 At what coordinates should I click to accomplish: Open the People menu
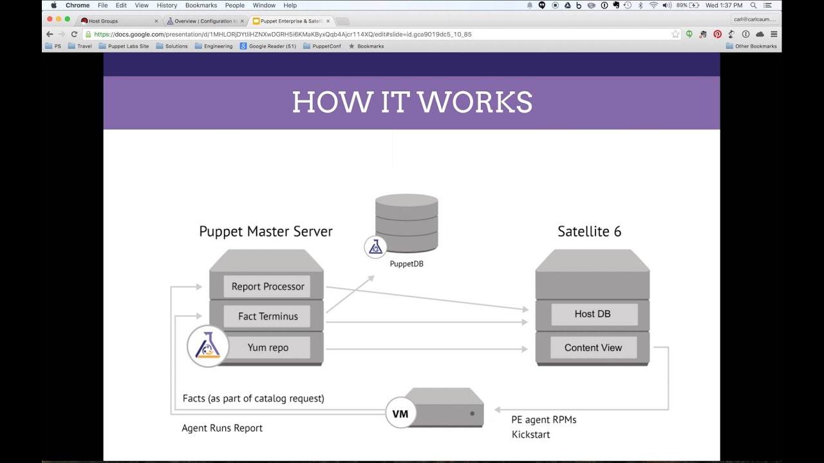[235, 5]
